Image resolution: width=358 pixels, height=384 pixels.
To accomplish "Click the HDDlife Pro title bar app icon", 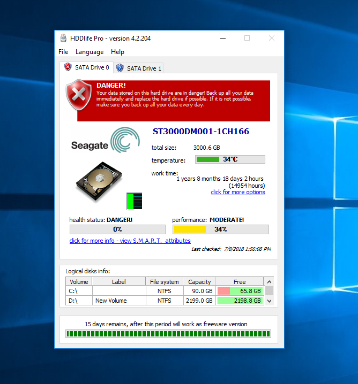I will point(63,38).
